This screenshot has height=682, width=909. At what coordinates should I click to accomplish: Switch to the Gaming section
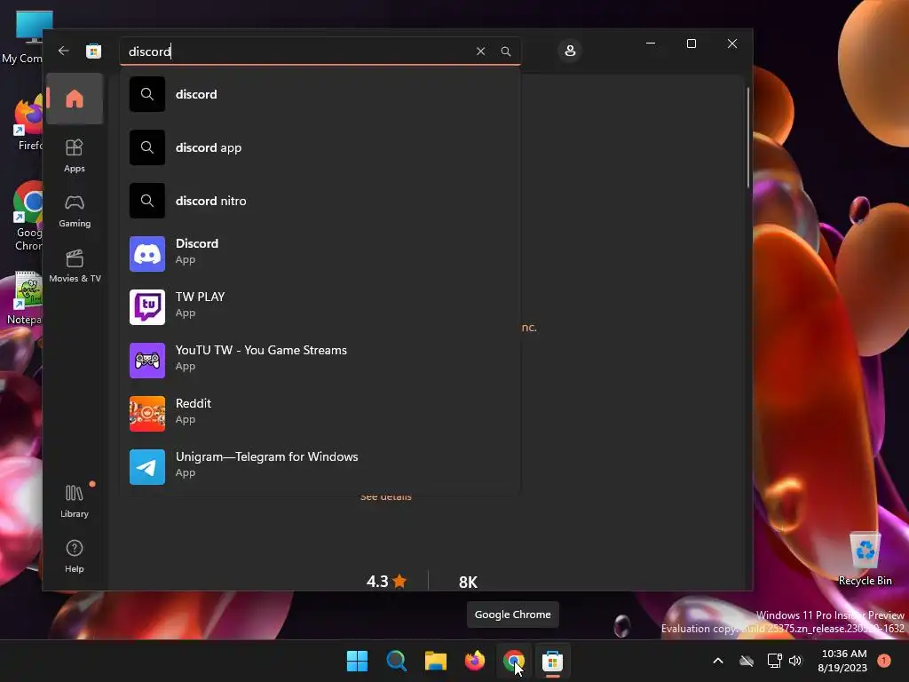pos(75,211)
